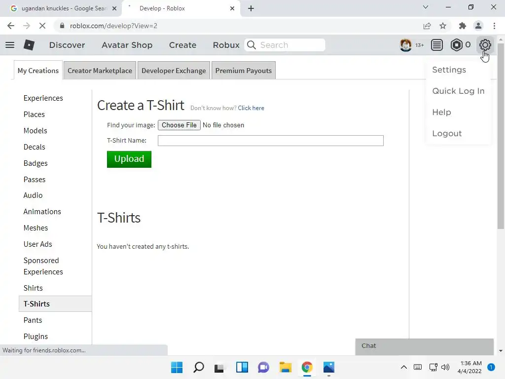Open Chrome's three-dot menu
The width and height of the screenshot is (505, 379).
[x=494, y=26]
